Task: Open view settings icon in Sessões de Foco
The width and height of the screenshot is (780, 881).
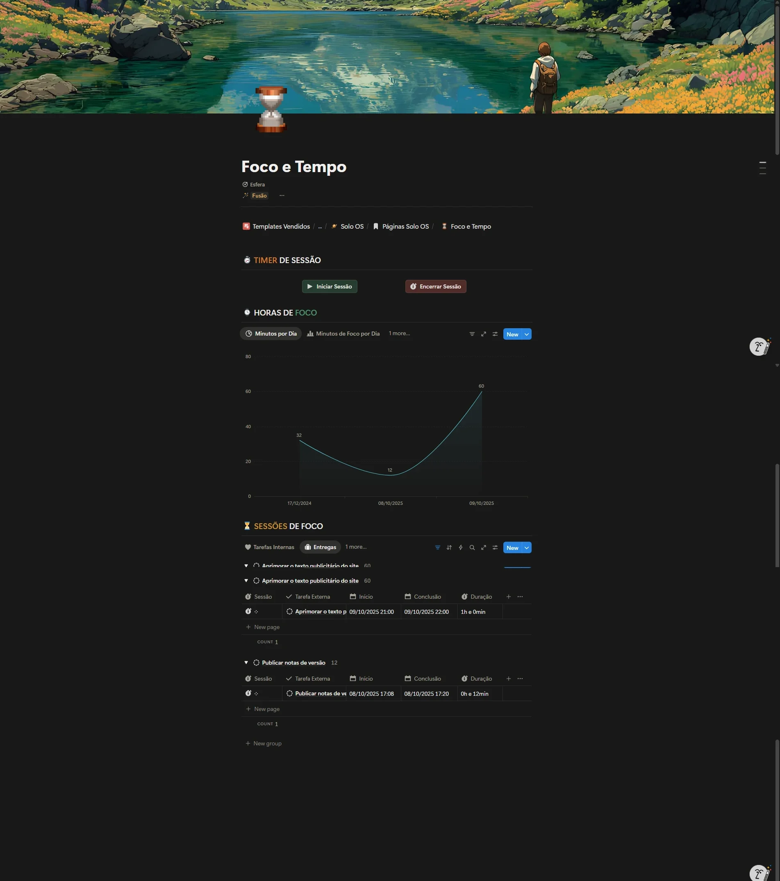Action: pyautogui.click(x=495, y=547)
